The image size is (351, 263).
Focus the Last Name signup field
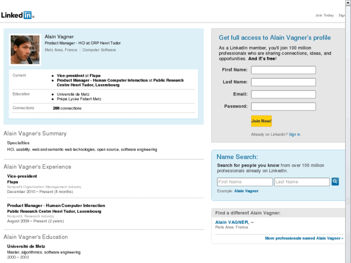click(x=283, y=82)
